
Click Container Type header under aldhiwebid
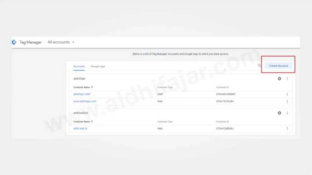(x=165, y=122)
